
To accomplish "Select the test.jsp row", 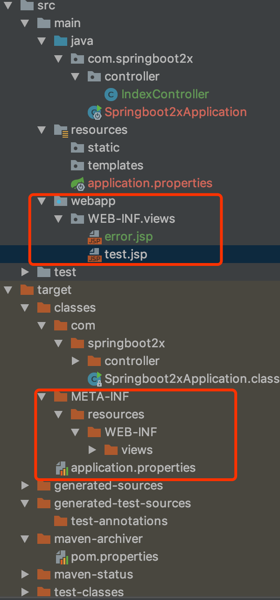I will pos(140,255).
